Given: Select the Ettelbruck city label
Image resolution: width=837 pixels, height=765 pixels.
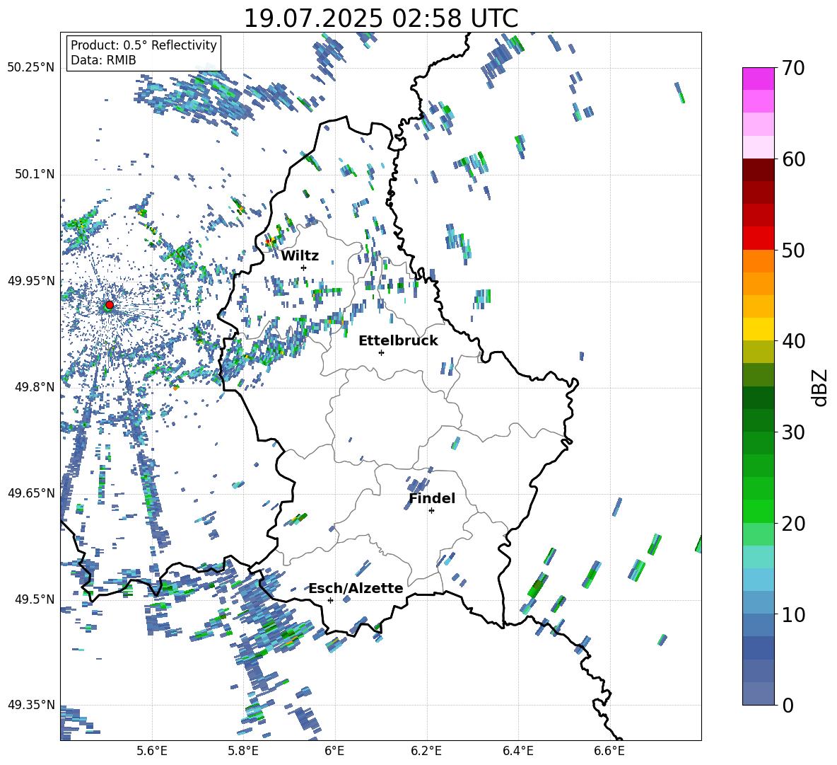Looking at the screenshot, I should [398, 341].
